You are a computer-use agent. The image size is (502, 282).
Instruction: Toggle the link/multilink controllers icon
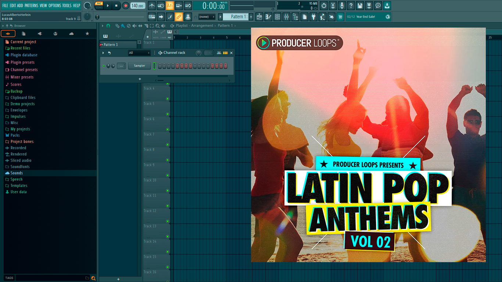pos(179,17)
